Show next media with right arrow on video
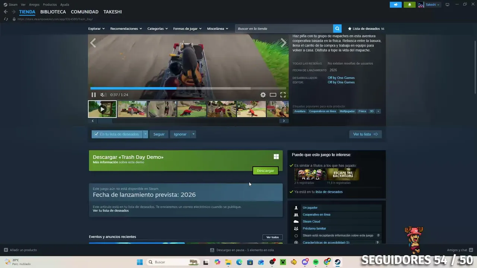Image resolution: width=477 pixels, height=268 pixels. pyautogui.click(x=284, y=43)
